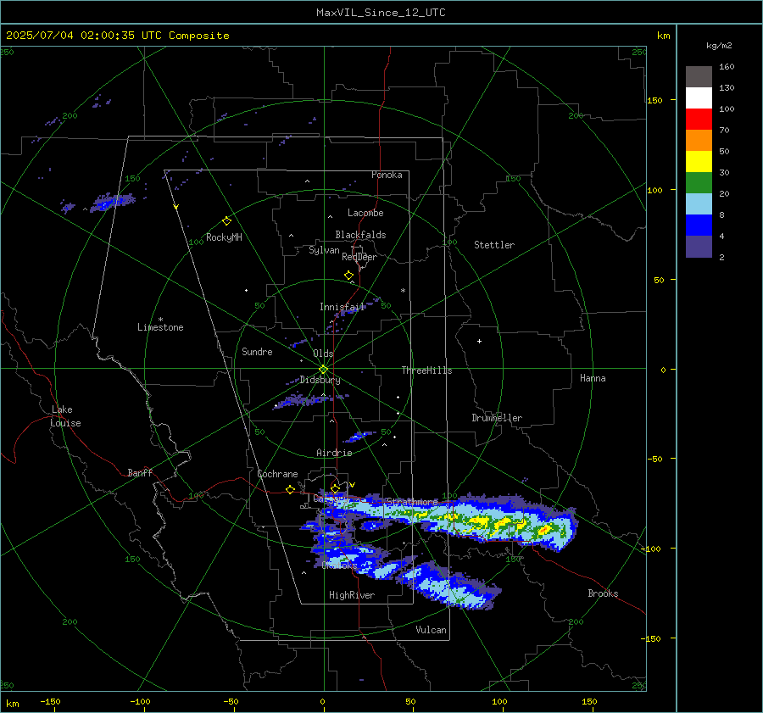This screenshot has width=763, height=713.
Task: Click the Lake Louise label
Action: tap(65, 416)
